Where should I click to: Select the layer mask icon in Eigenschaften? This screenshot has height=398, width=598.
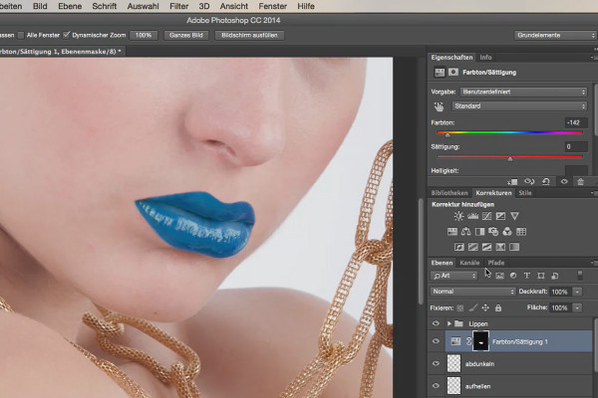click(x=453, y=72)
